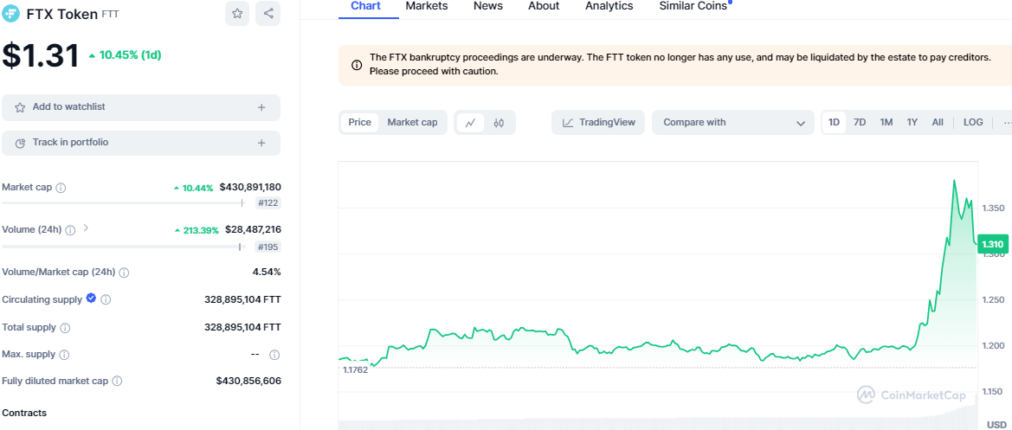Select the 7D time range
Screen dimensions: 1012x430
[860, 123]
